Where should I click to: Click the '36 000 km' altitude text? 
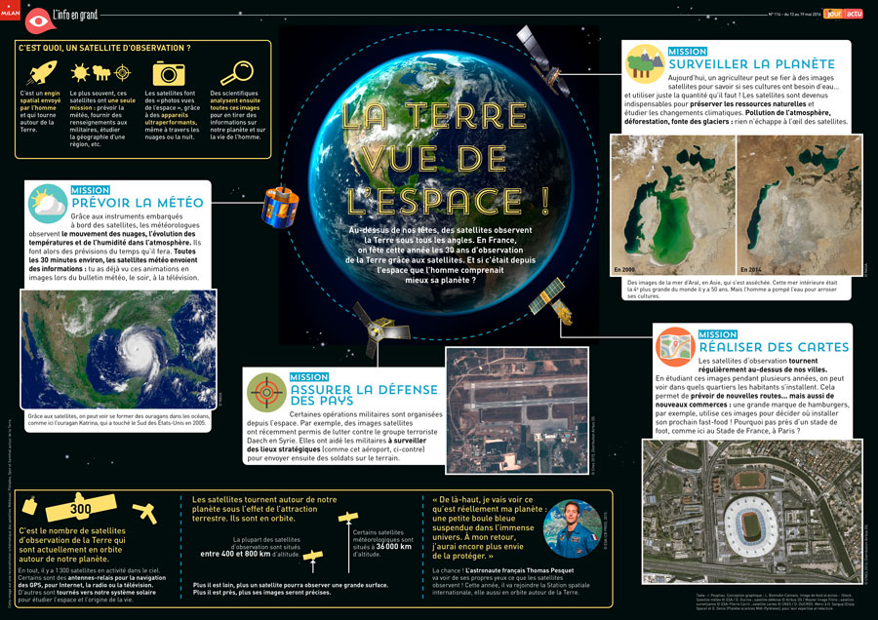(393, 547)
